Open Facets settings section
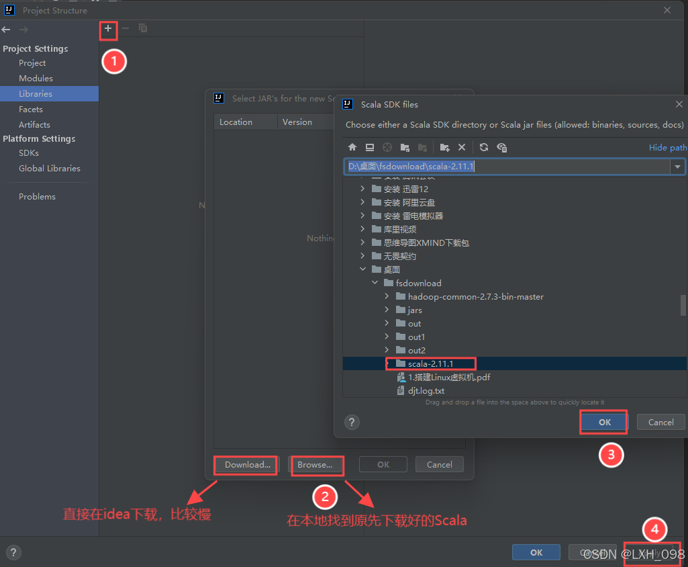This screenshot has width=688, height=567. click(x=31, y=109)
